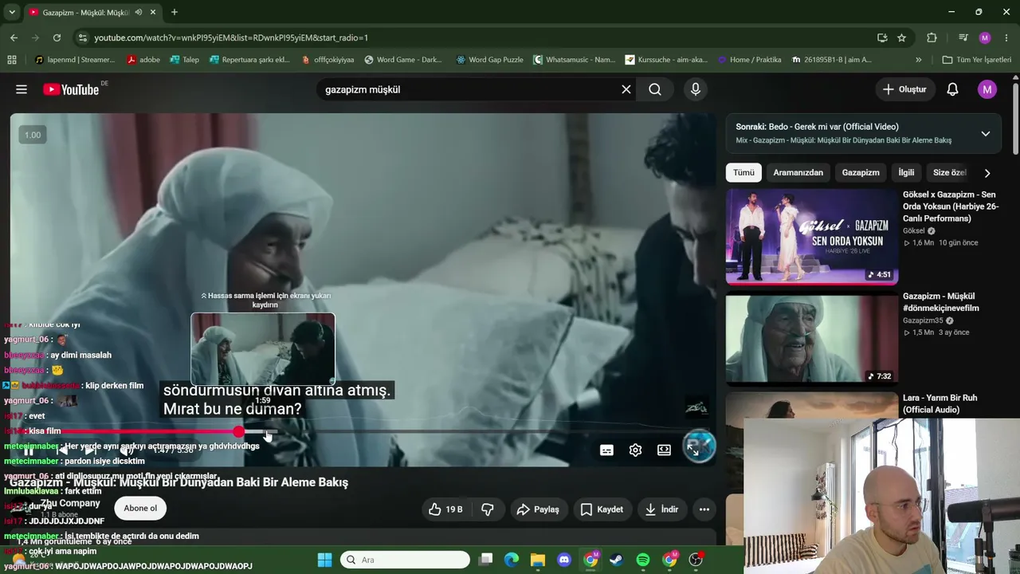Open the Göksel x Gazapizm video thumbnail
1020x574 pixels.
(812, 237)
